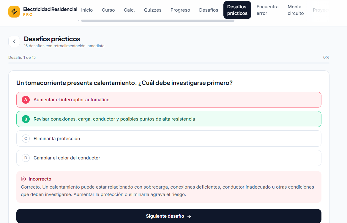Viewport: 347px width, 223px height.
Task: Click the yellow lightning bolt app logo
Action: pyautogui.click(x=14, y=12)
